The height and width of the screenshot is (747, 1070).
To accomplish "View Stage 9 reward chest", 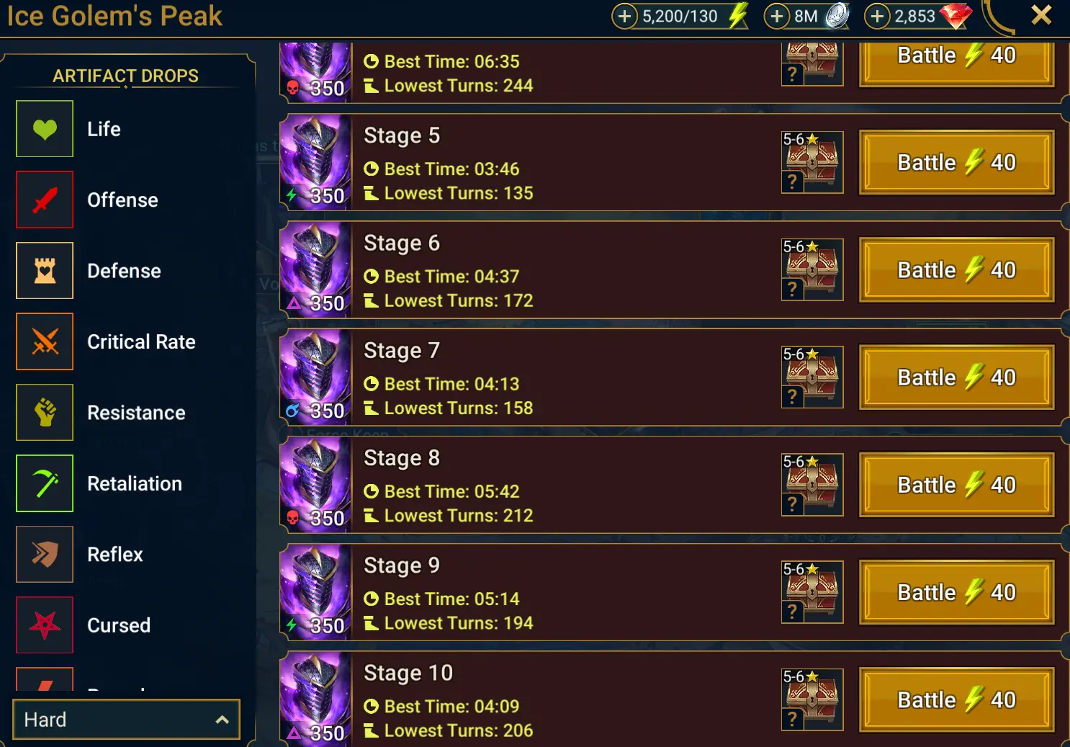I will (812, 592).
